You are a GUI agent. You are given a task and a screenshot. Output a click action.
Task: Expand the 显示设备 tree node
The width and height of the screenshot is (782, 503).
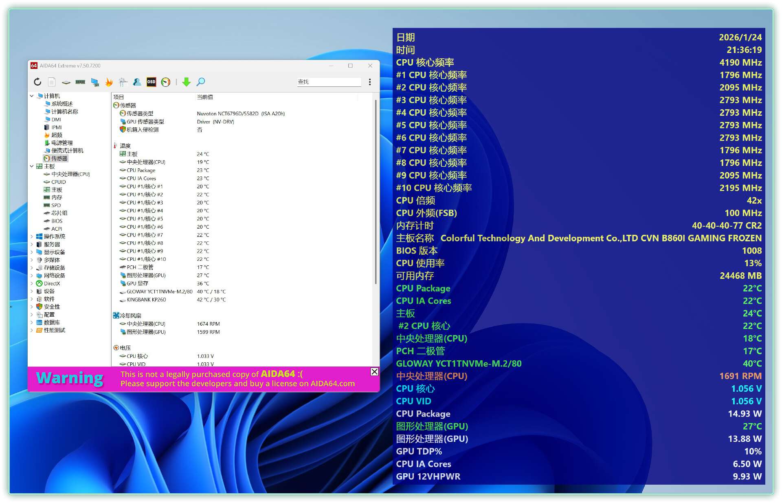[x=32, y=252]
